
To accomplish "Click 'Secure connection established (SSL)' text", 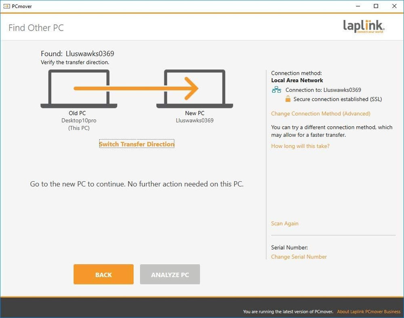I will [337, 99].
